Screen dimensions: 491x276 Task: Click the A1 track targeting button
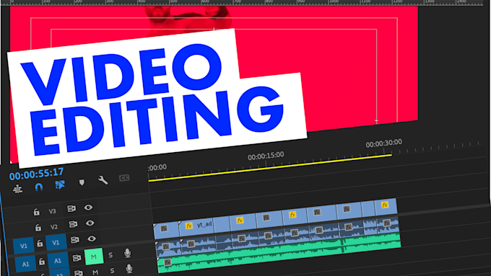pos(58,260)
